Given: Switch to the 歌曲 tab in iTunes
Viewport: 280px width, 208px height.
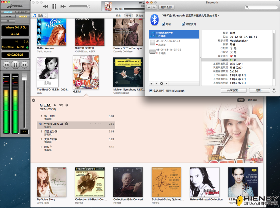Looking at the screenshot, I should pos(118,16).
